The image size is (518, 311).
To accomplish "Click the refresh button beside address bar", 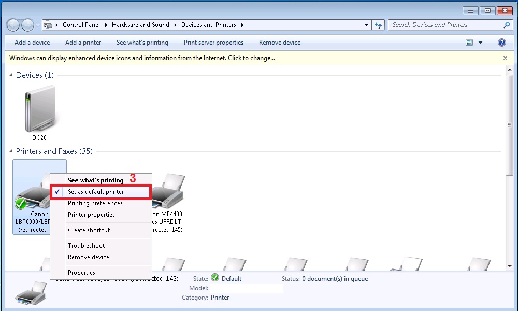I will 378,25.
